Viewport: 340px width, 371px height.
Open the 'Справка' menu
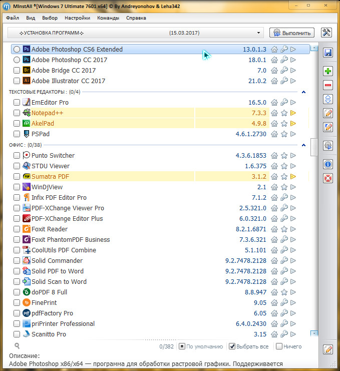pos(136,18)
